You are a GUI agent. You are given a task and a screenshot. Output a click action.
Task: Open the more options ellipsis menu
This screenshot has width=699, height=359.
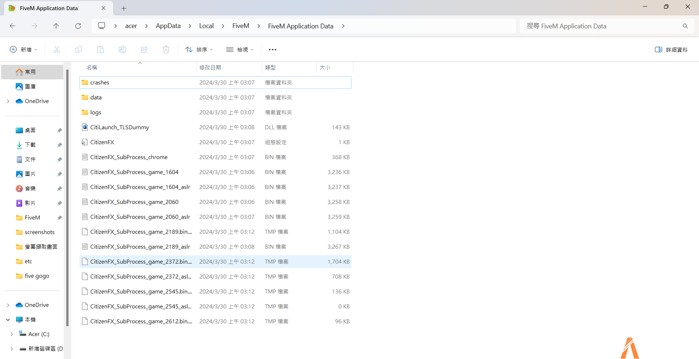pos(272,50)
